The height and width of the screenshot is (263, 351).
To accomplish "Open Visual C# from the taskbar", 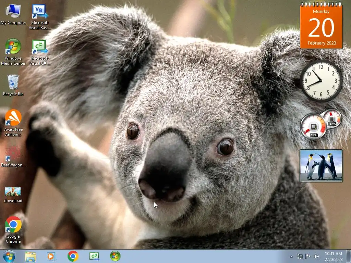I will 94,256.
